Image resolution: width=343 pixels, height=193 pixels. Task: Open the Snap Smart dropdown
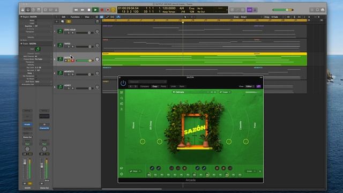[251, 17]
